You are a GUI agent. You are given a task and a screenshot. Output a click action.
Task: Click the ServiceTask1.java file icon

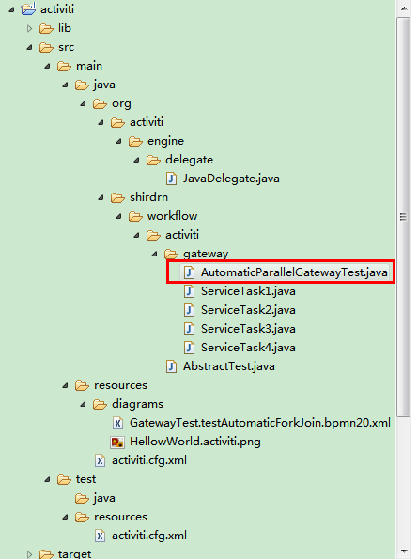(189, 291)
